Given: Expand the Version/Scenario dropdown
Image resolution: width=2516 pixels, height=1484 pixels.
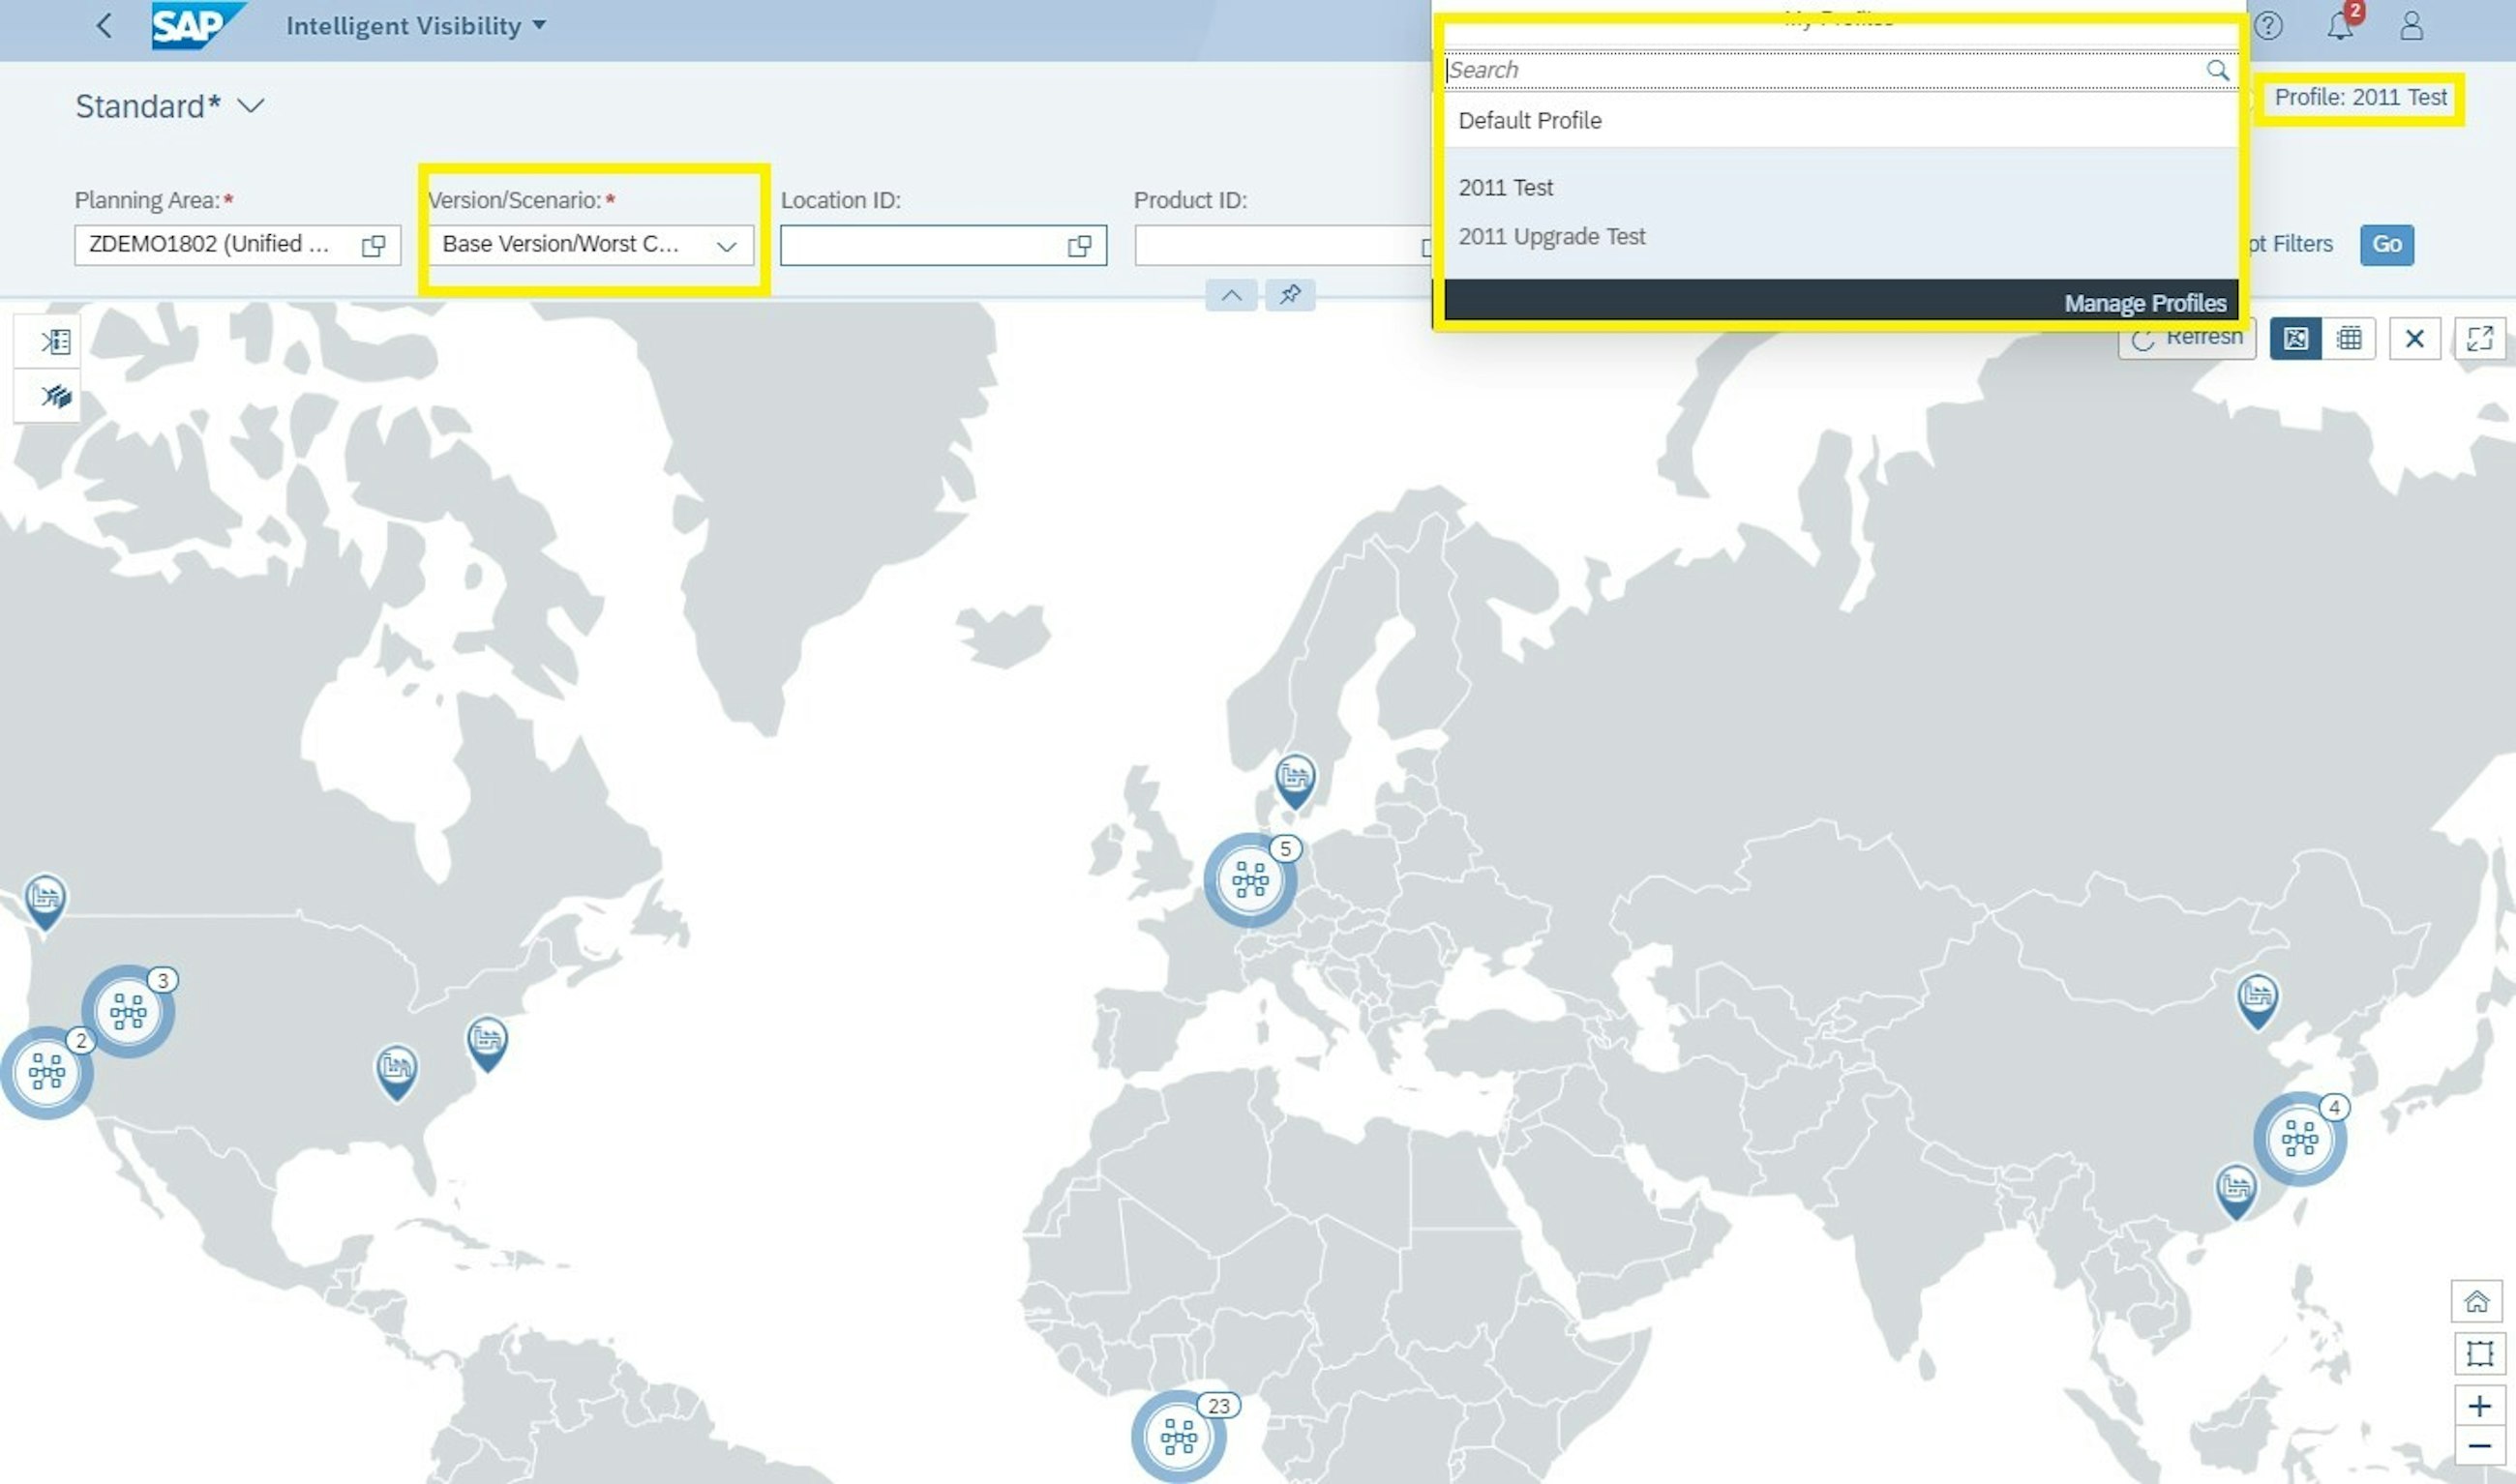Looking at the screenshot, I should point(726,246).
